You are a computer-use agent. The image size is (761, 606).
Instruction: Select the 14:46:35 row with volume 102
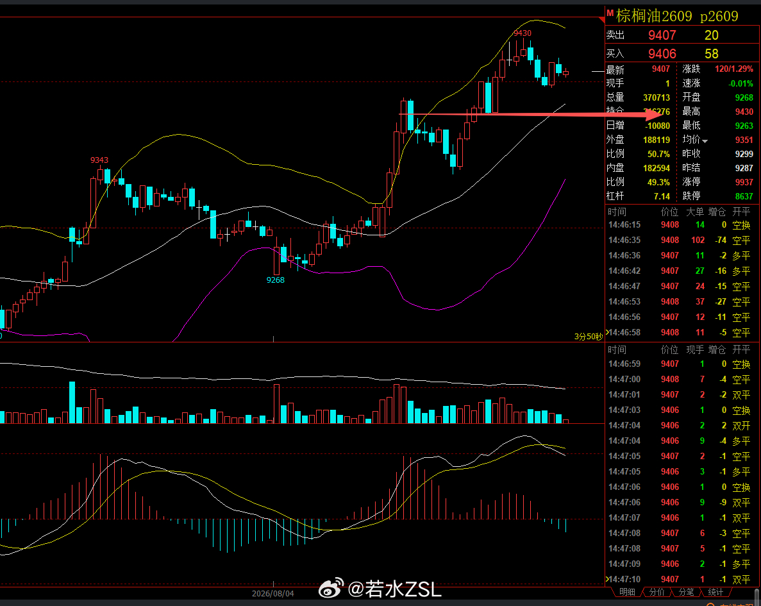point(680,240)
